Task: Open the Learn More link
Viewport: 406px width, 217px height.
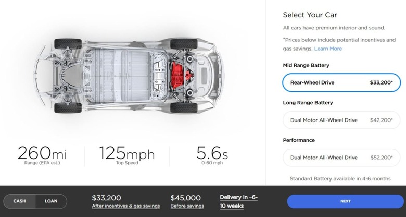Action: [328, 49]
